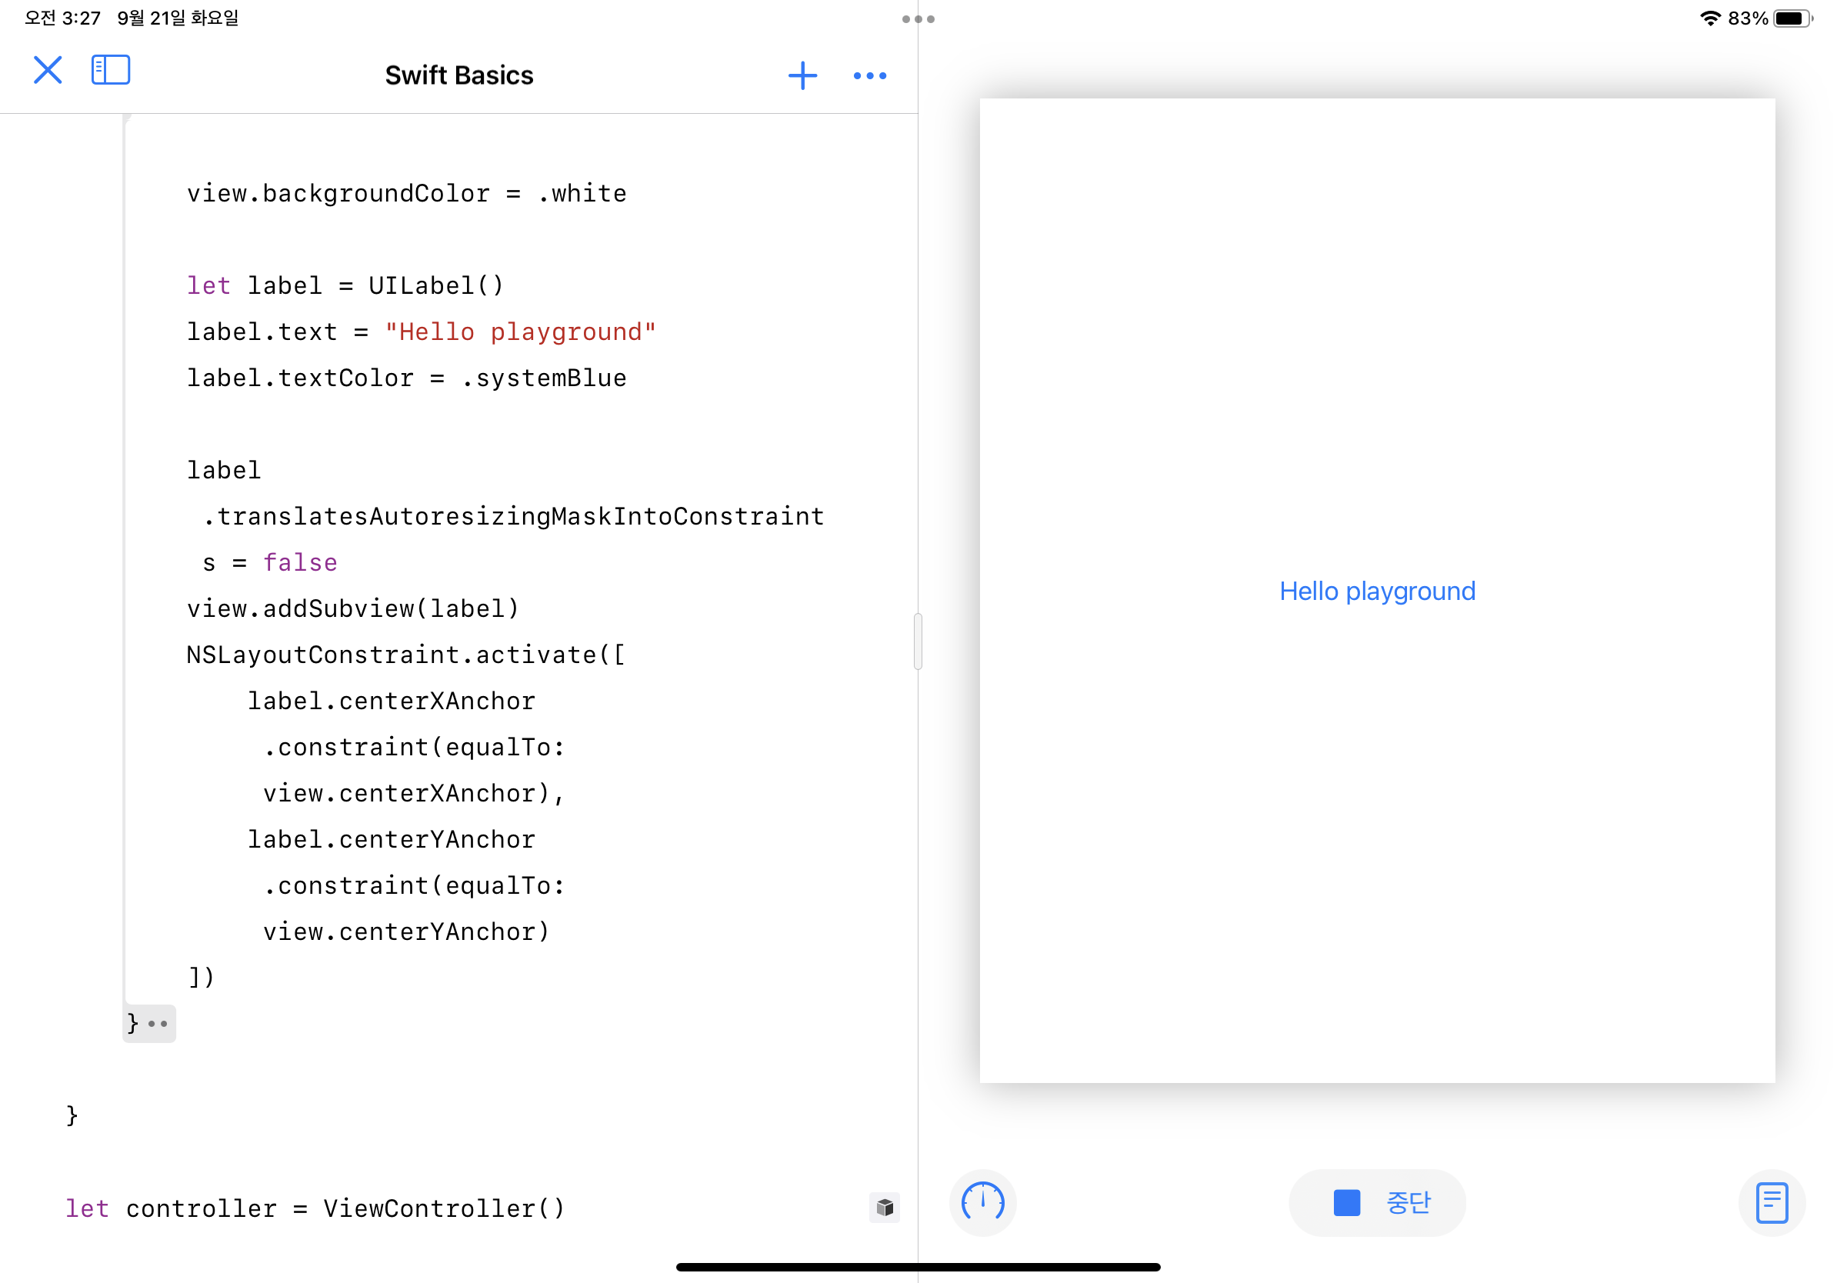Tap the blue stop square inside 중단 button

coord(1345,1202)
